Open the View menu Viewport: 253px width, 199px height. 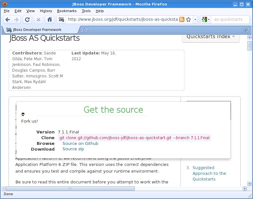click(x=30, y=11)
